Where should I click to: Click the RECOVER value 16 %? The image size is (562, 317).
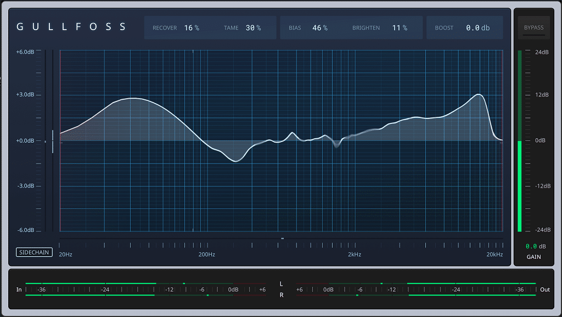click(x=192, y=27)
